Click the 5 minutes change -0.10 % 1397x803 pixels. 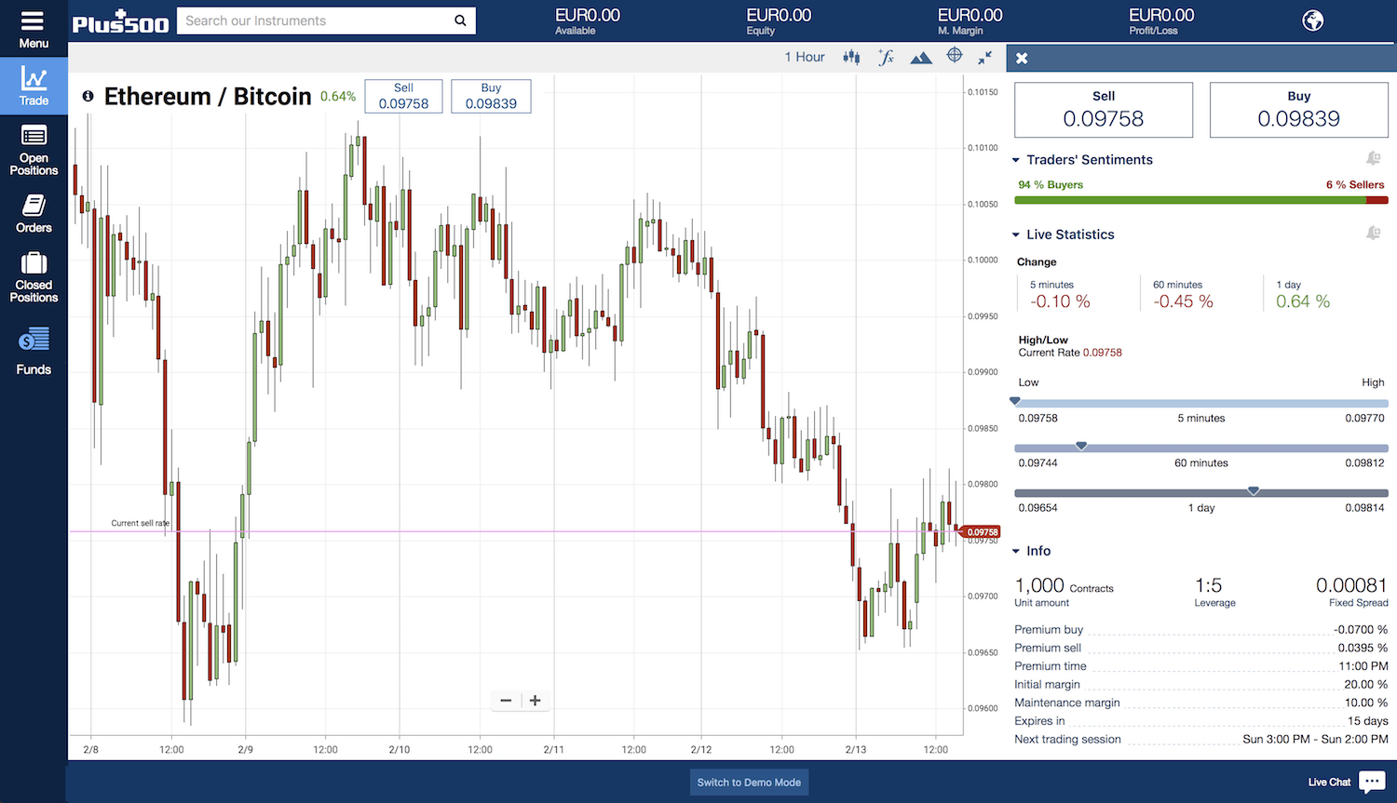click(1060, 301)
